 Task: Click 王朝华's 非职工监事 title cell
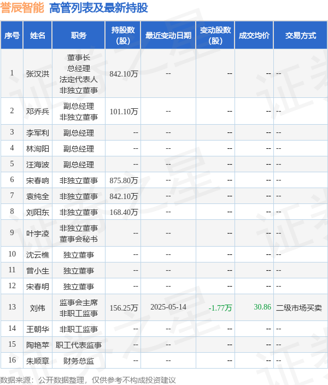pos(79,329)
